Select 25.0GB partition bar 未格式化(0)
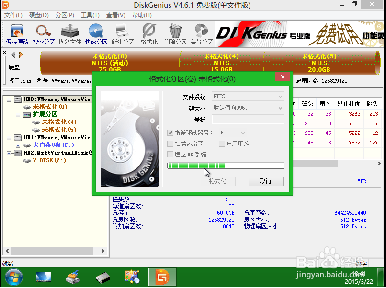Image resolution: width=386 pixels, height=288 pixels. click(x=110, y=63)
